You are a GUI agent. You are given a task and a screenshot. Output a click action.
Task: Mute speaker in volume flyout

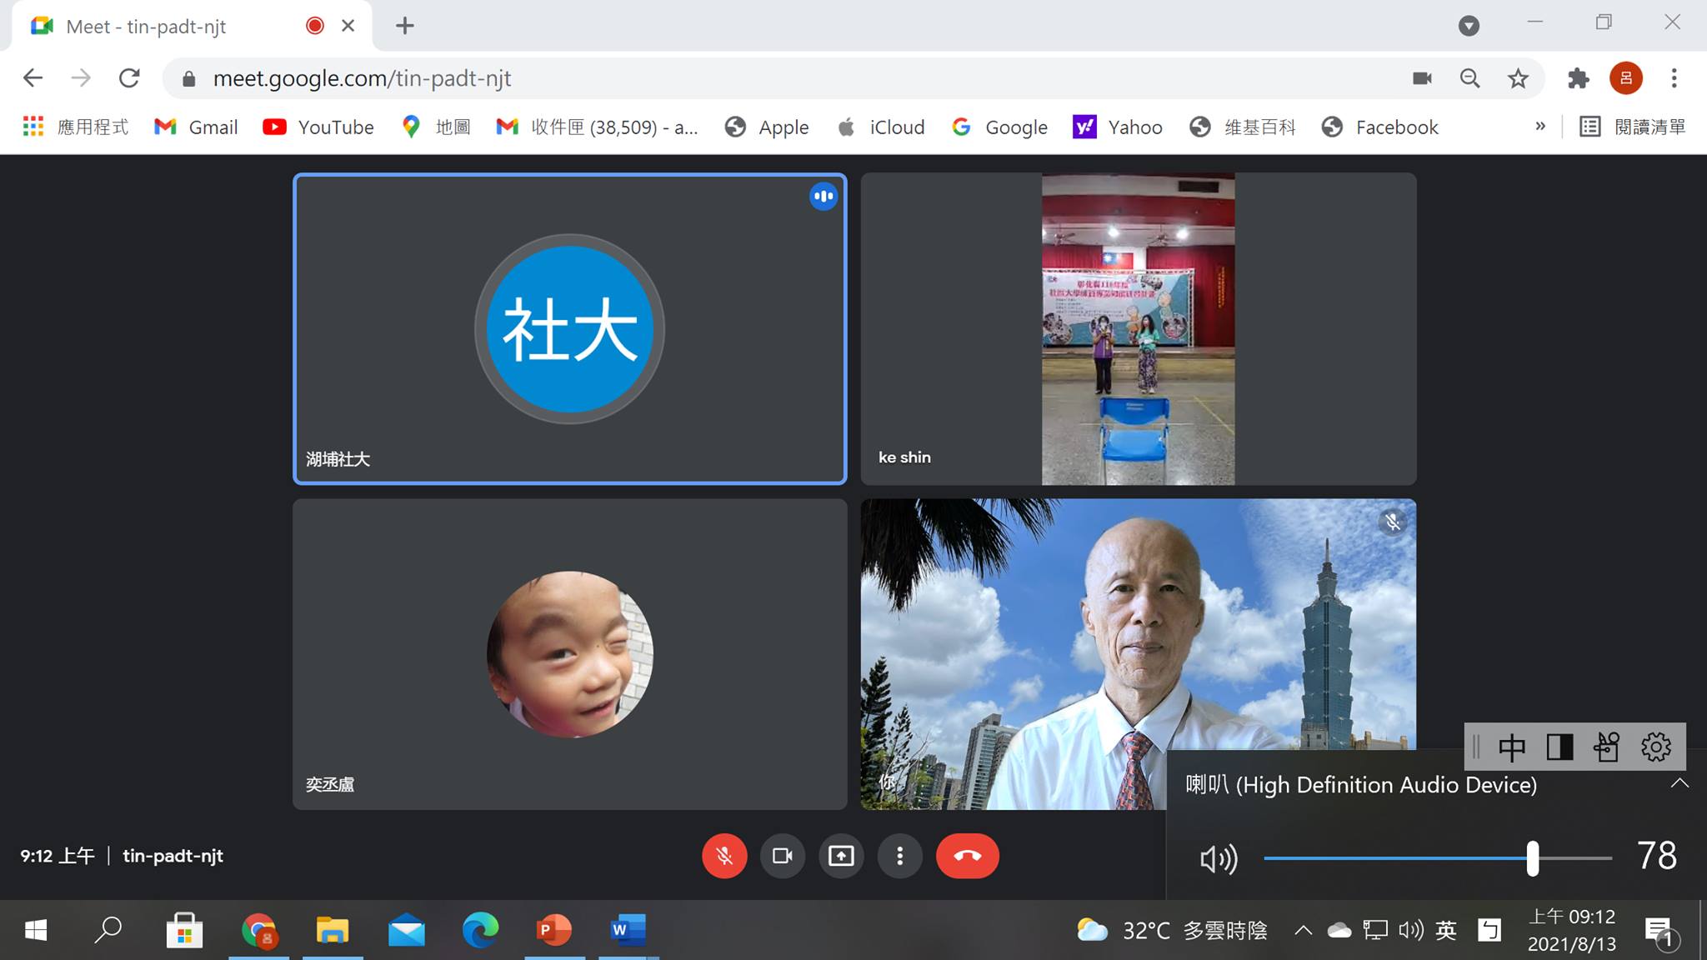point(1218,858)
